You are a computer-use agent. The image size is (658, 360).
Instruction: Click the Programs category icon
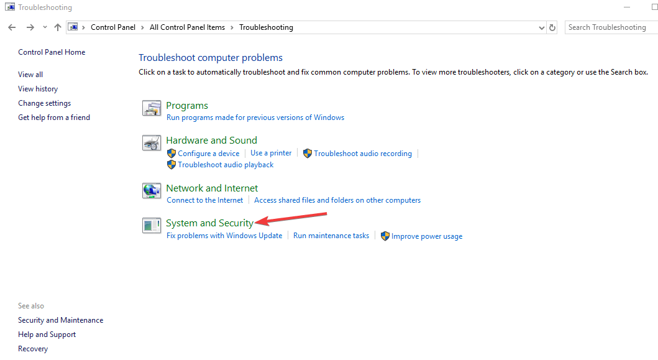point(152,108)
